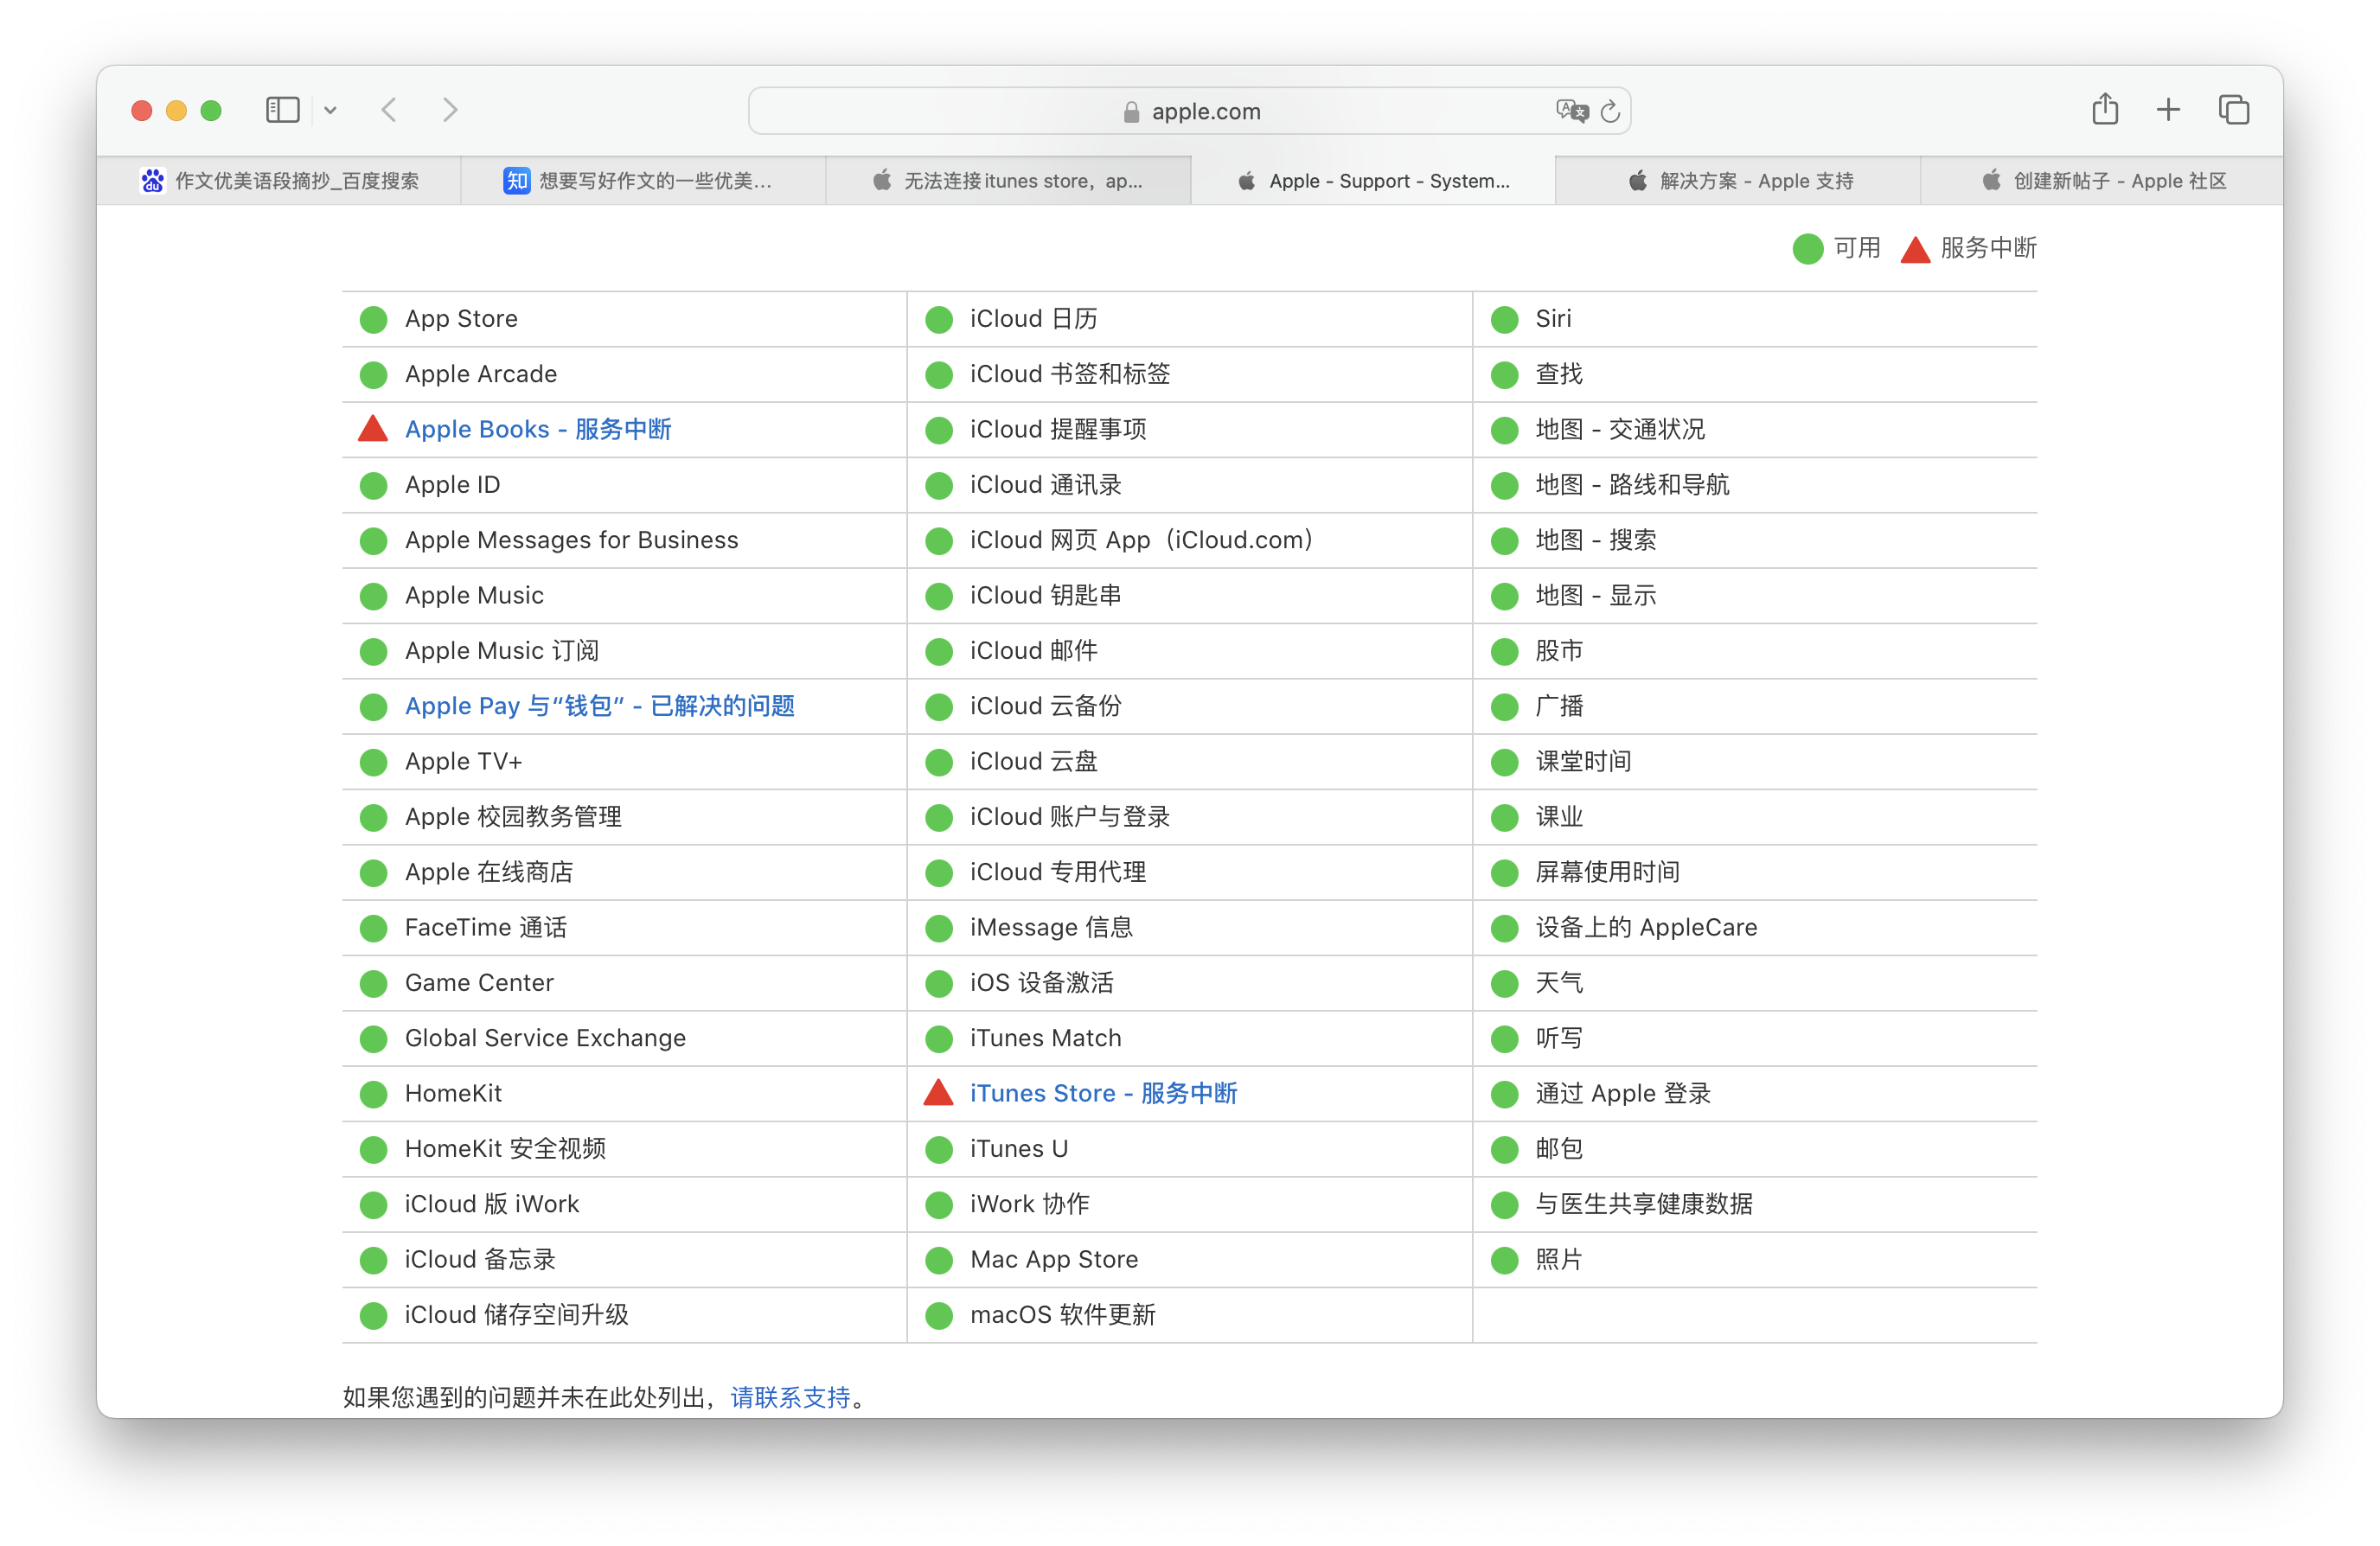Click the translate page icon
2380x1546 pixels.
click(x=1571, y=111)
